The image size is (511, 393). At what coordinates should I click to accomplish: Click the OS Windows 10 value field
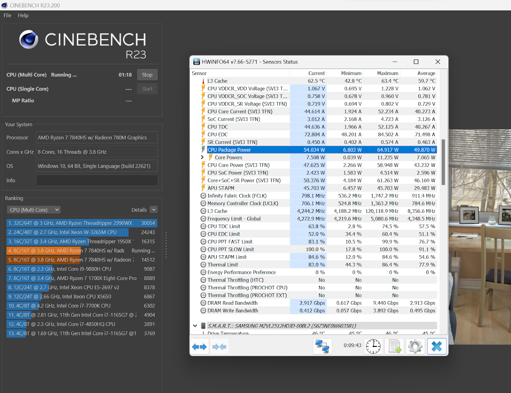click(97, 166)
